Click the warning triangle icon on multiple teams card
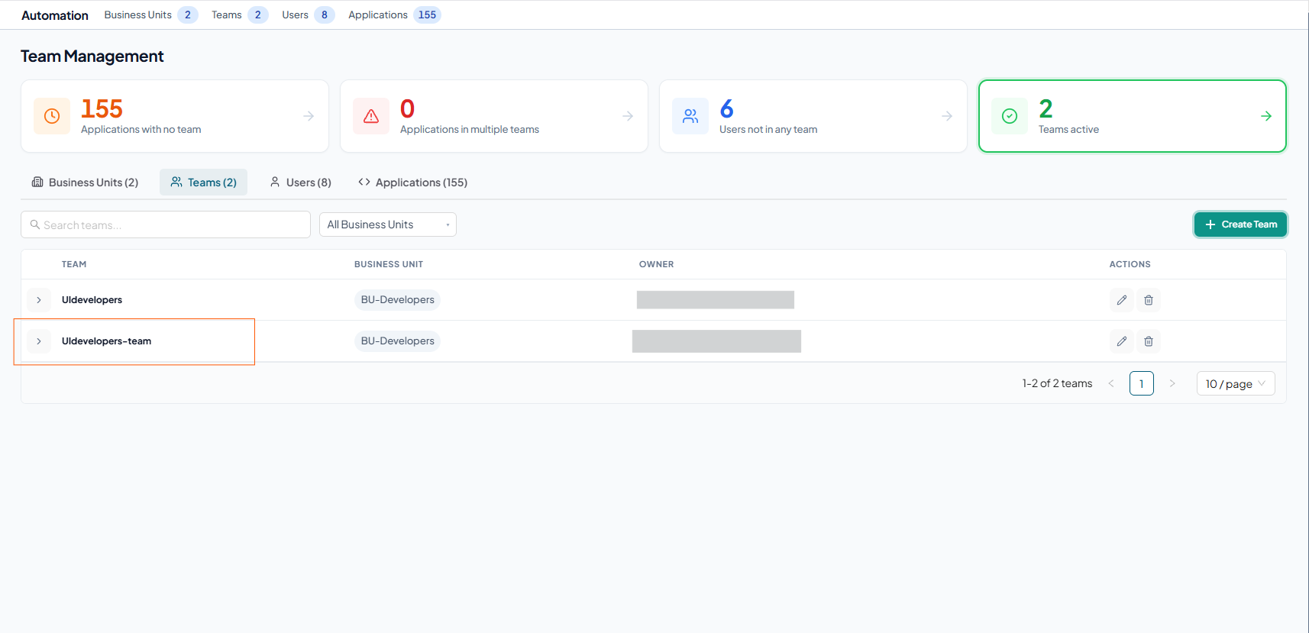The width and height of the screenshot is (1309, 633). tap(371, 116)
